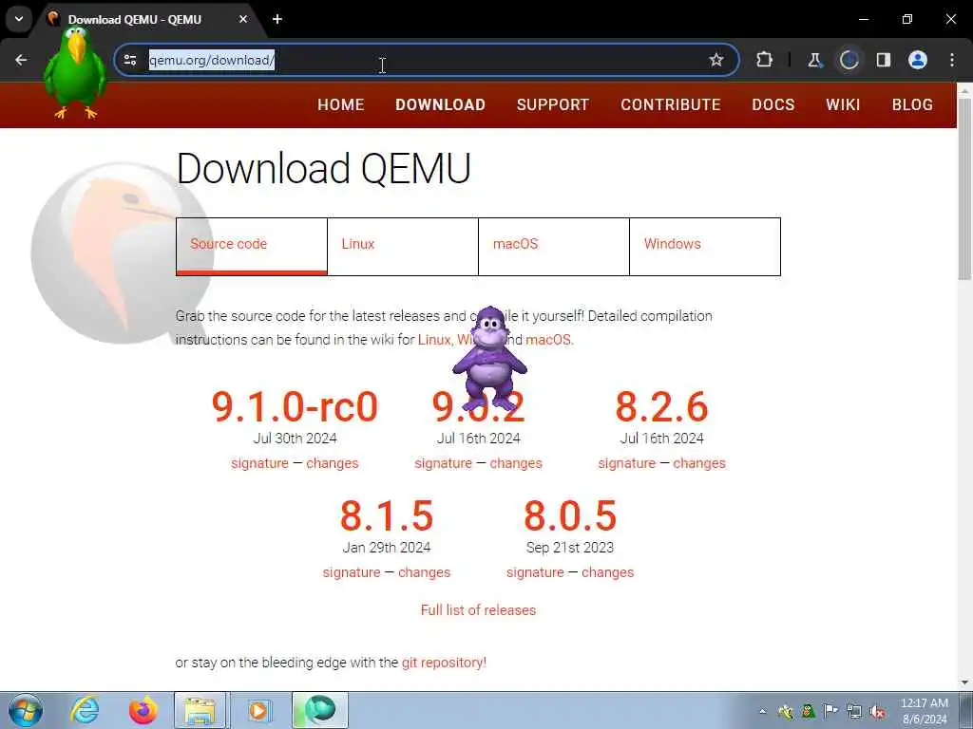Open the site information icon in address bar

pos(130,60)
